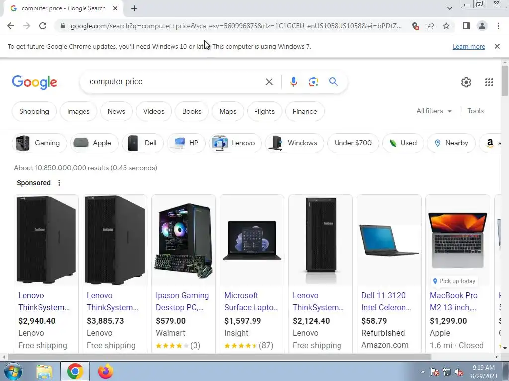Click the vertical scrollbar thumb
The width and height of the screenshot is (509, 381).
point(505,81)
